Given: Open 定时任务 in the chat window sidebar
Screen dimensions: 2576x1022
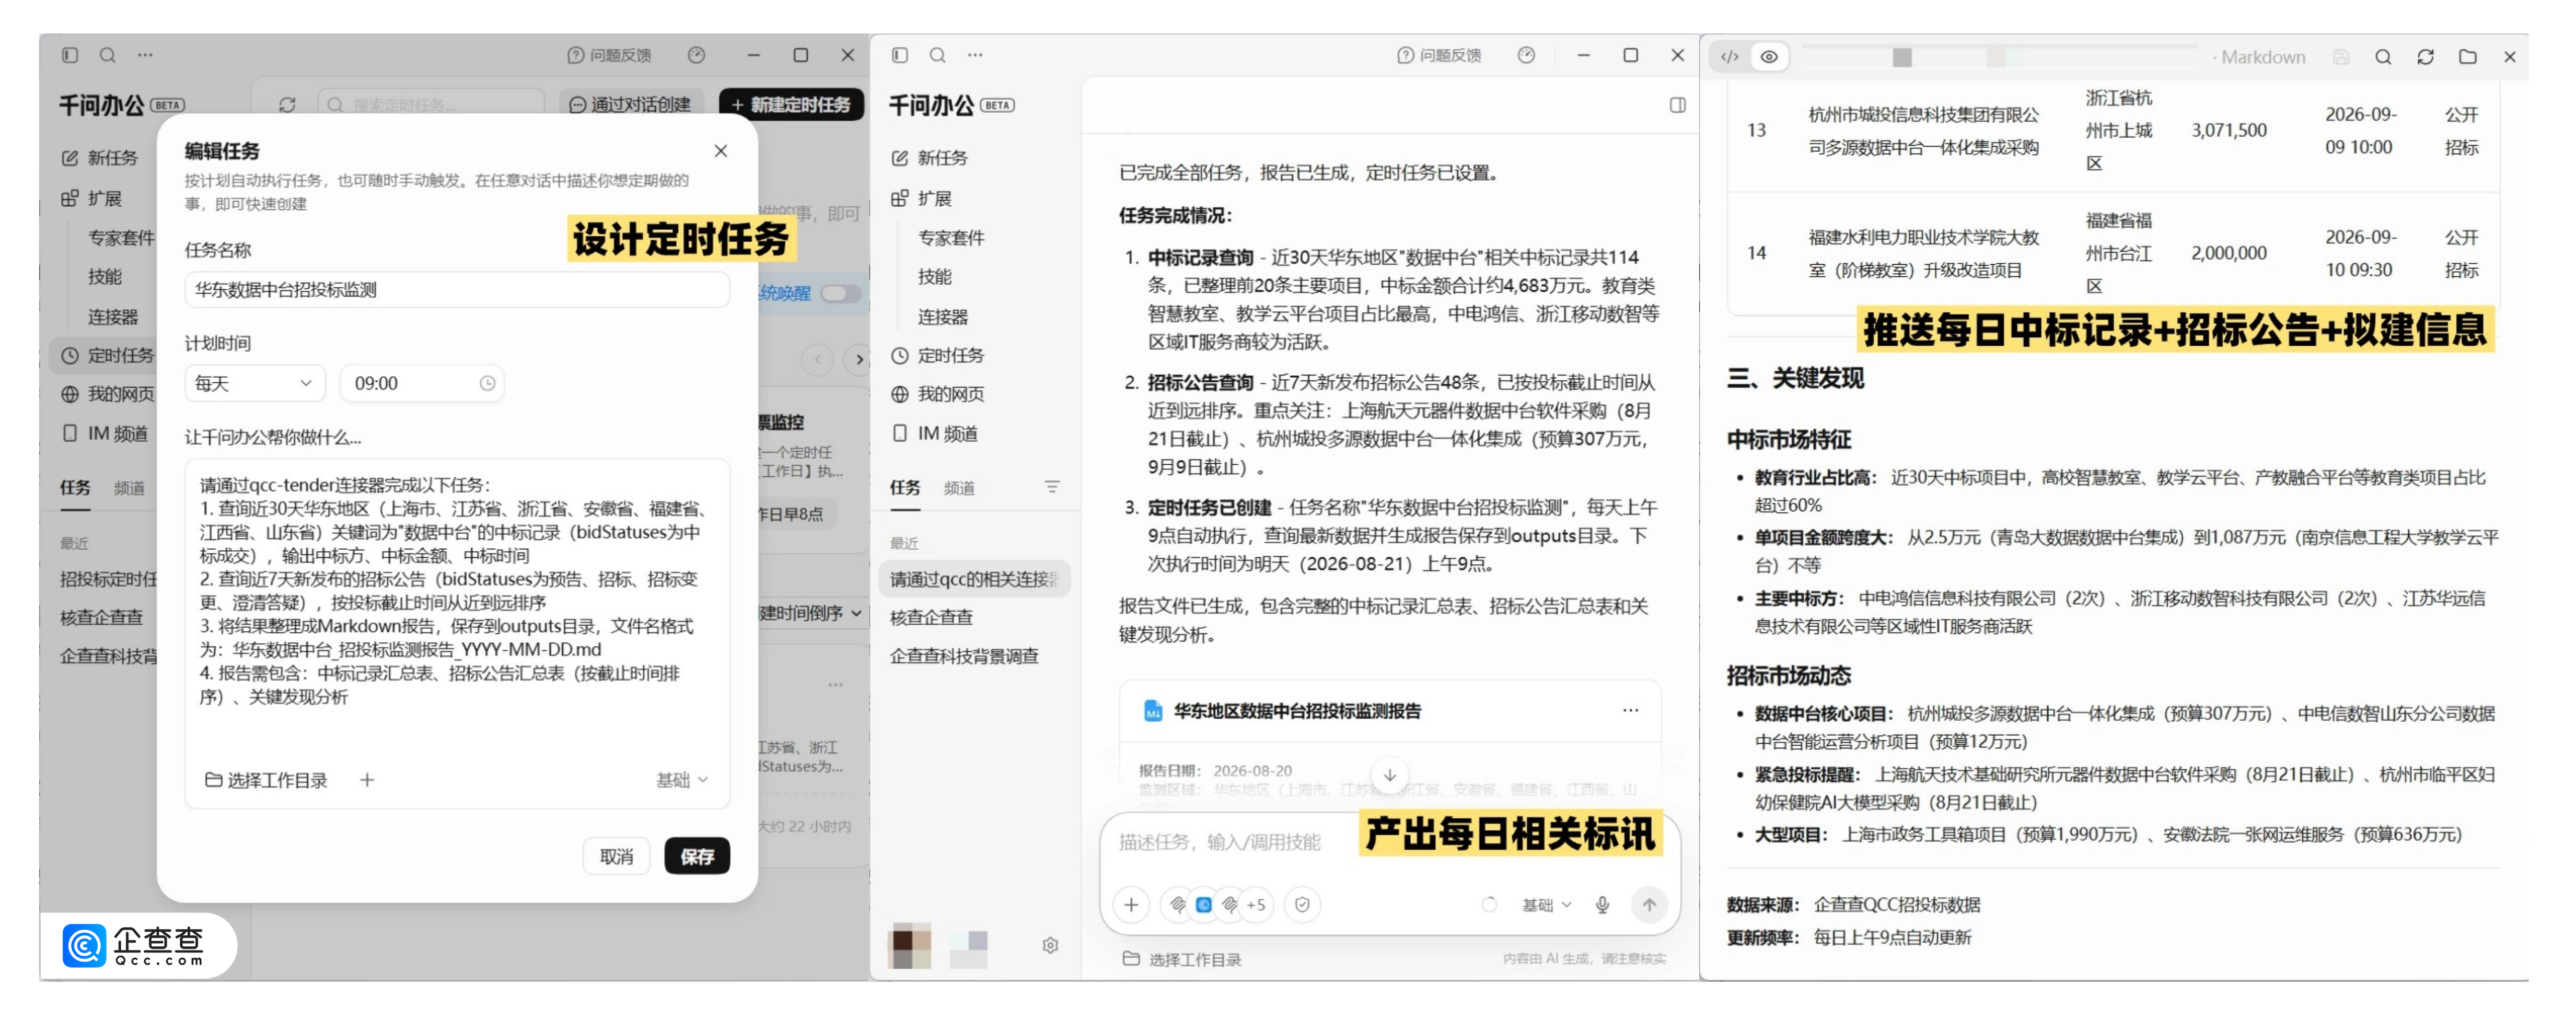Looking at the screenshot, I should pyautogui.click(x=938, y=356).
